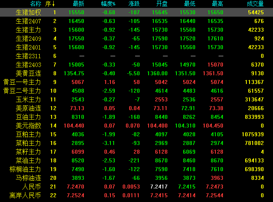273x202 pixels.
Task: Sort by the 幅度% column header
Action: coord(108,4)
